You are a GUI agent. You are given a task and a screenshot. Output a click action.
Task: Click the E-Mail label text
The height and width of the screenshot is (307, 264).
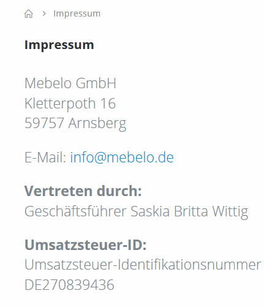(x=45, y=157)
